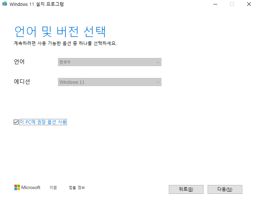Uncheck '이 PC에 권장 옵션 사용' checkbox
The height and width of the screenshot is (202, 256).
point(16,122)
